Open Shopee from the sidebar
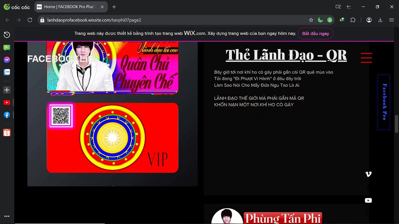Image resolution: width=399 pixels, height=224 pixels. coord(7,133)
